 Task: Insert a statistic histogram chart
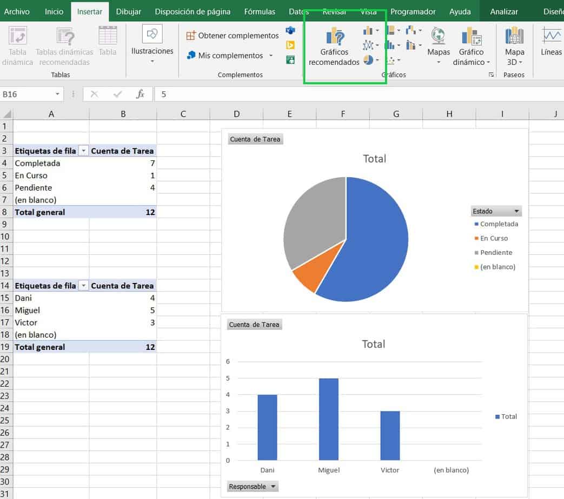coord(393,45)
